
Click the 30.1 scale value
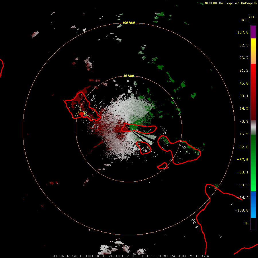244,96
